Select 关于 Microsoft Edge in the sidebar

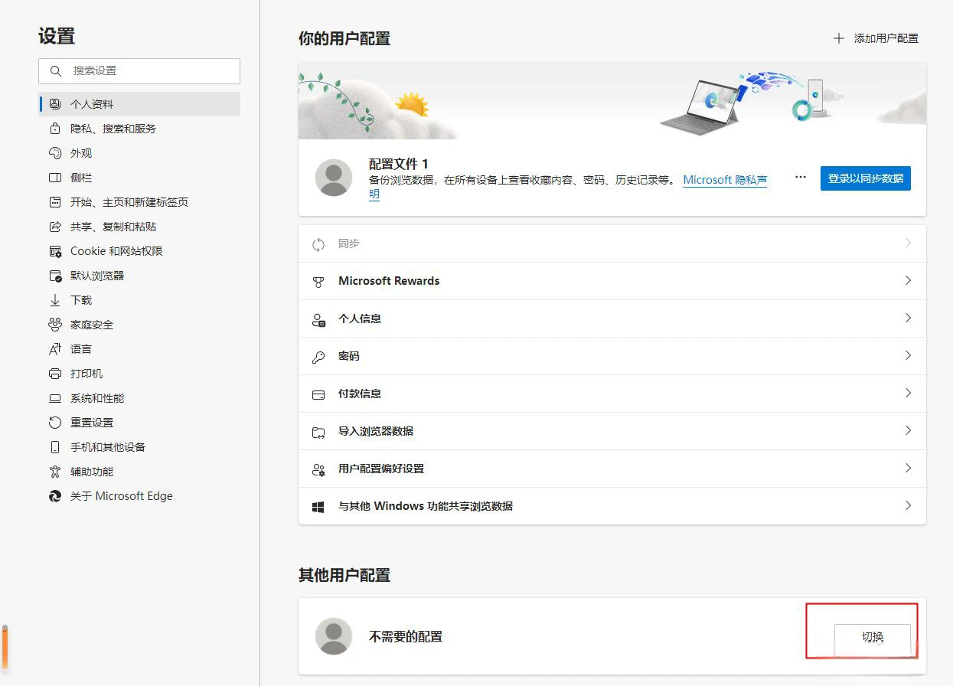(x=139, y=496)
